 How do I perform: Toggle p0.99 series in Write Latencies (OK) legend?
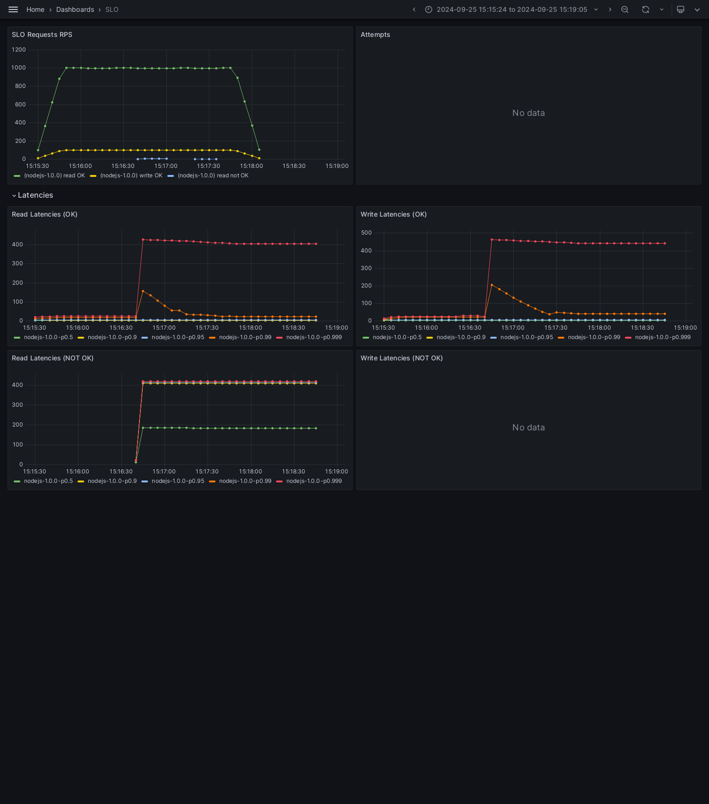594,337
